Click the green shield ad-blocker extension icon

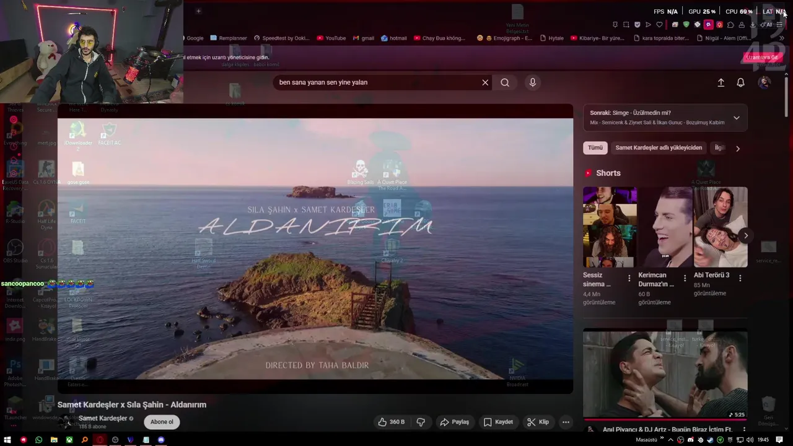click(686, 25)
